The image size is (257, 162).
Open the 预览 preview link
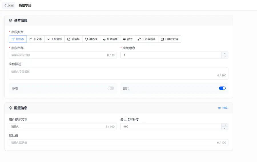(x=223, y=108)
